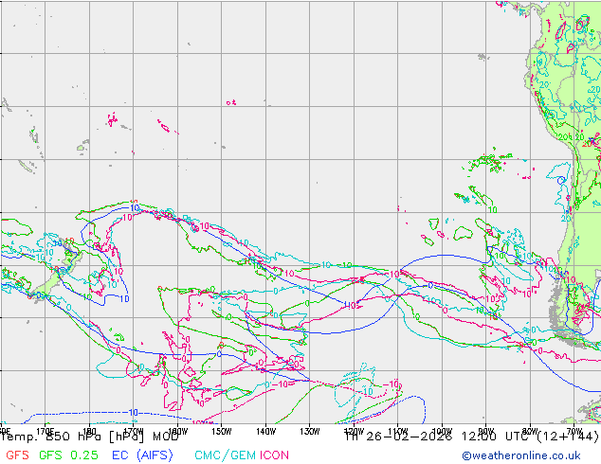Click the 170W longitude axis label
The image size is (601, 464).
[133, 430]
